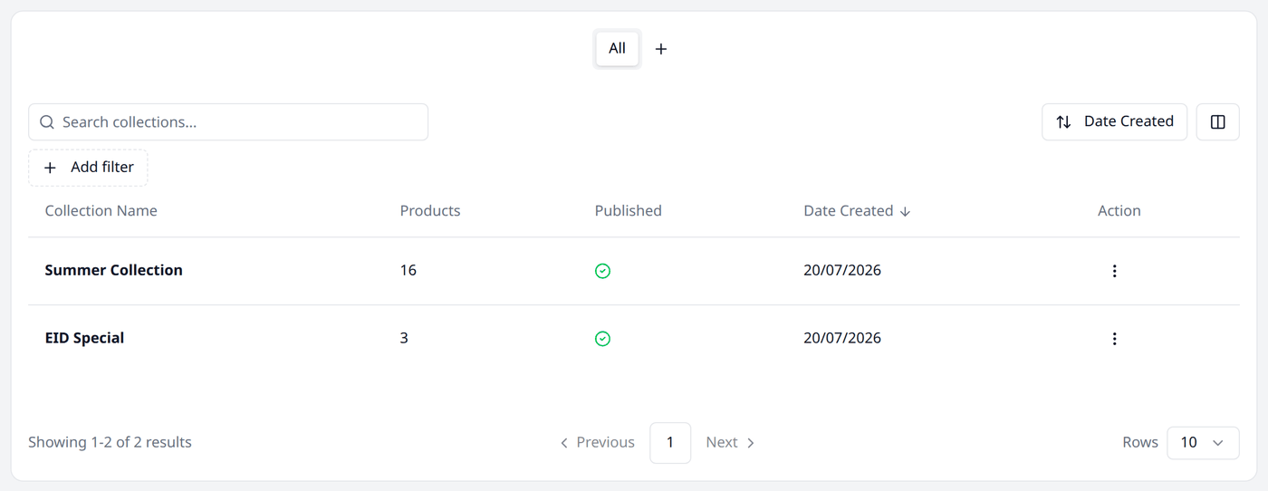Screen dimensions: 1268x491
Task: Select page number 1
Action: point(670,442)
